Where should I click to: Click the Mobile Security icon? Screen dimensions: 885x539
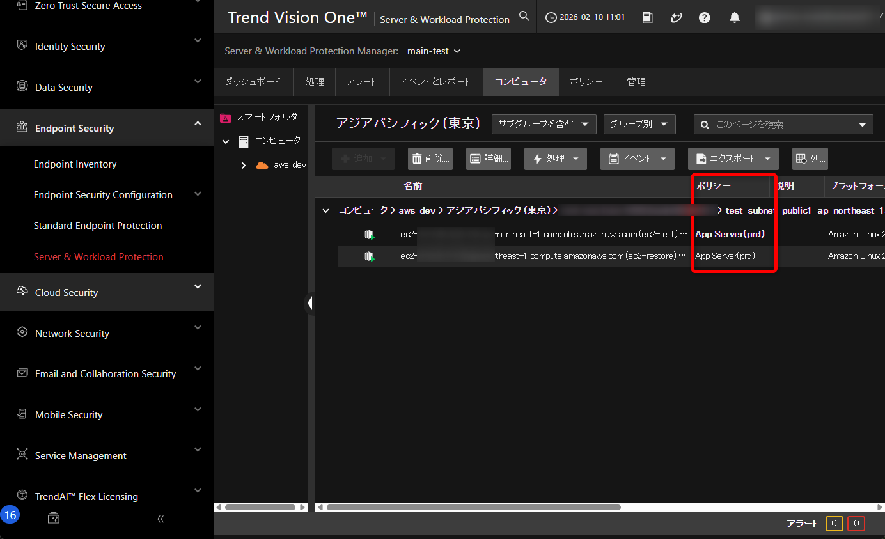(22, 414)
